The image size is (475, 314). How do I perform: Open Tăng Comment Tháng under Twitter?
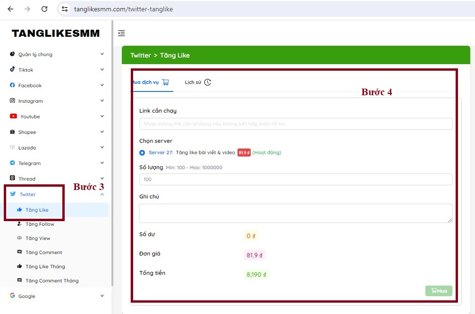(x=52, y=281)
